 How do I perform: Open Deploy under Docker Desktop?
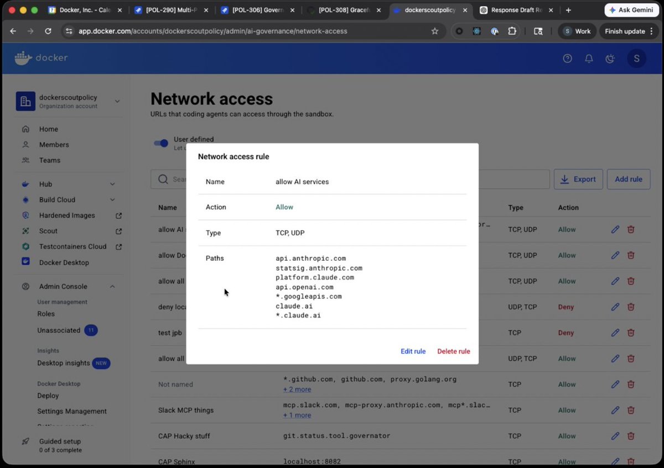[x=48, y=396]
